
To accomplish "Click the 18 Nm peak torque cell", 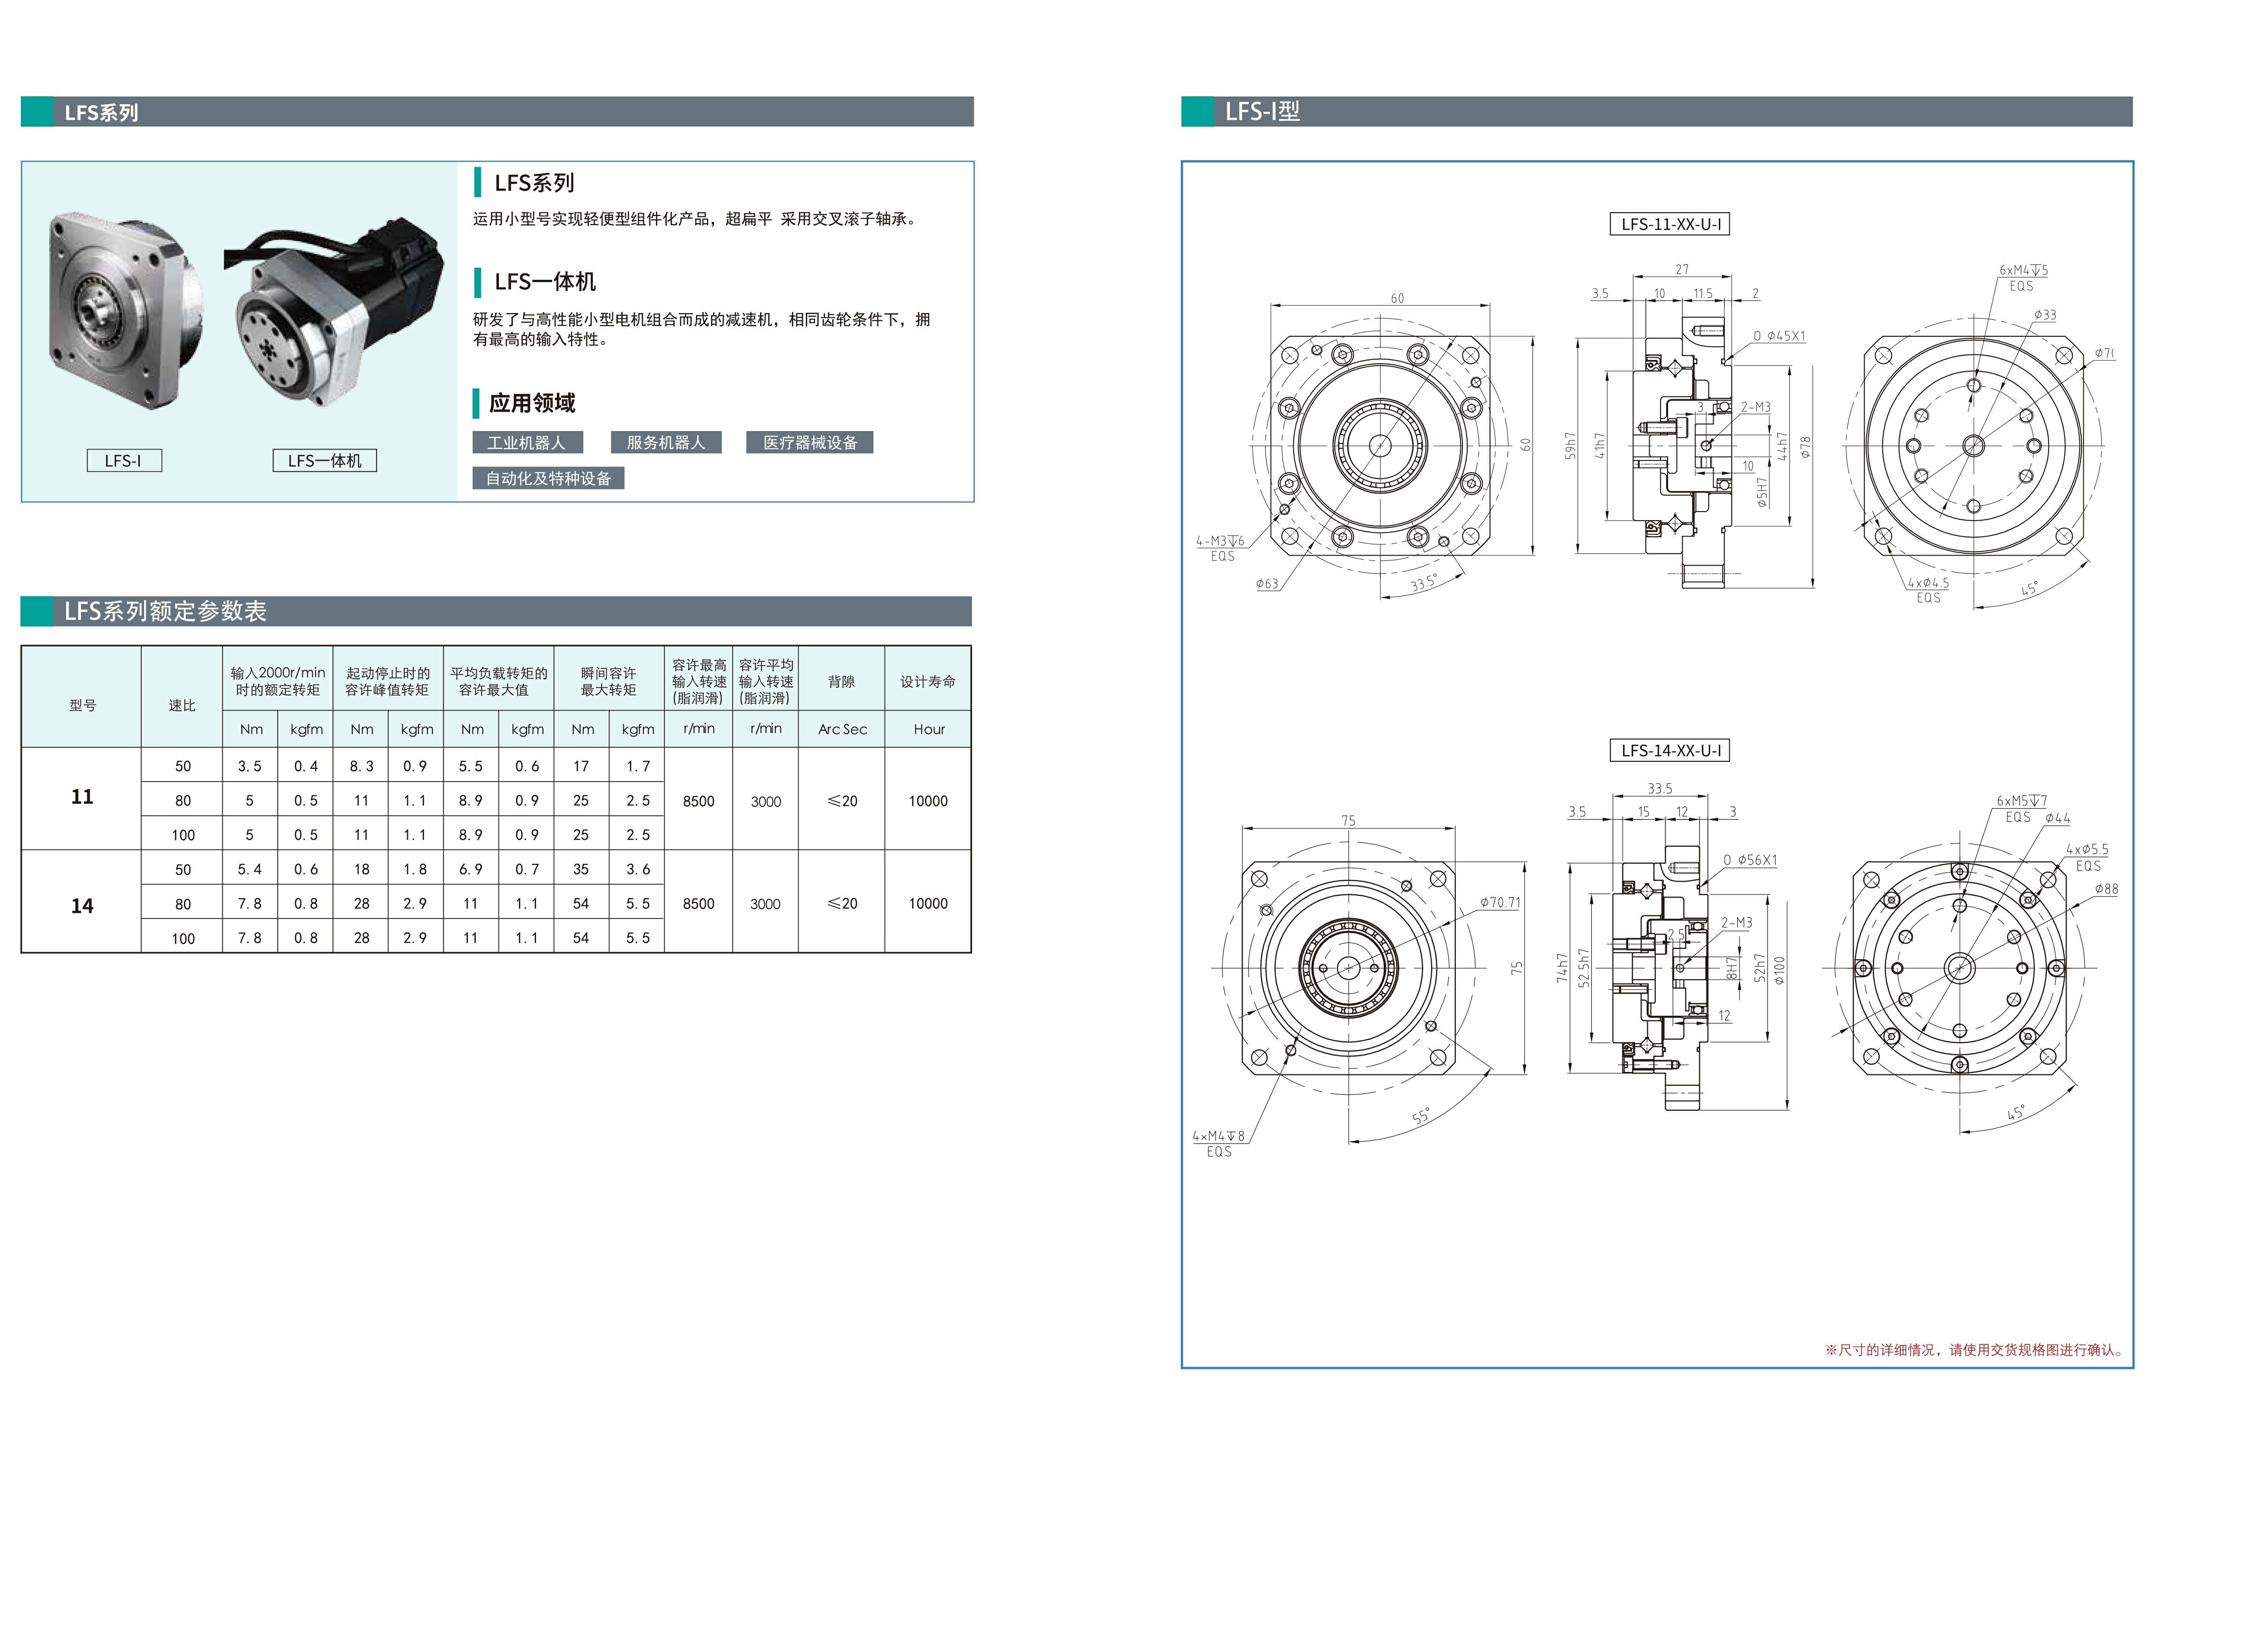I will coord(362,869).
